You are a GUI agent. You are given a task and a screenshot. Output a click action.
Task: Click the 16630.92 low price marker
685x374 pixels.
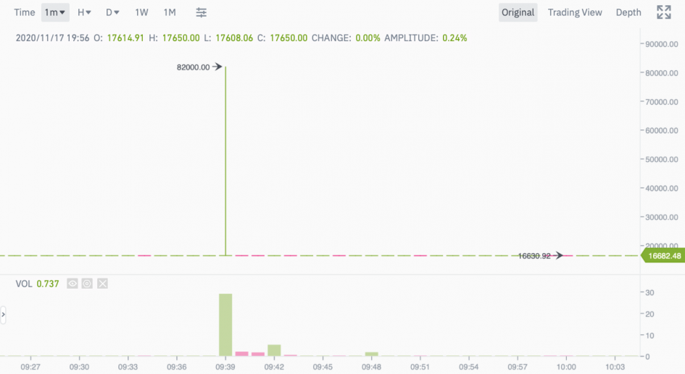click(541, 256)
